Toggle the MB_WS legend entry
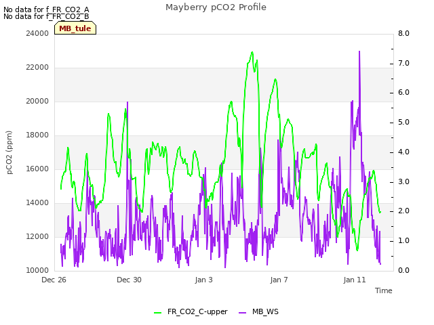The width and height of the screenshot is (434, 325). tap(258, 311)
